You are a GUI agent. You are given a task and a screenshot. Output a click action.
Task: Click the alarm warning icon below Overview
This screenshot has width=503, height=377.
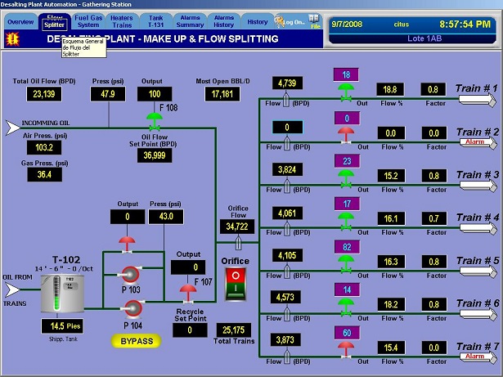[x=12, y=39]
